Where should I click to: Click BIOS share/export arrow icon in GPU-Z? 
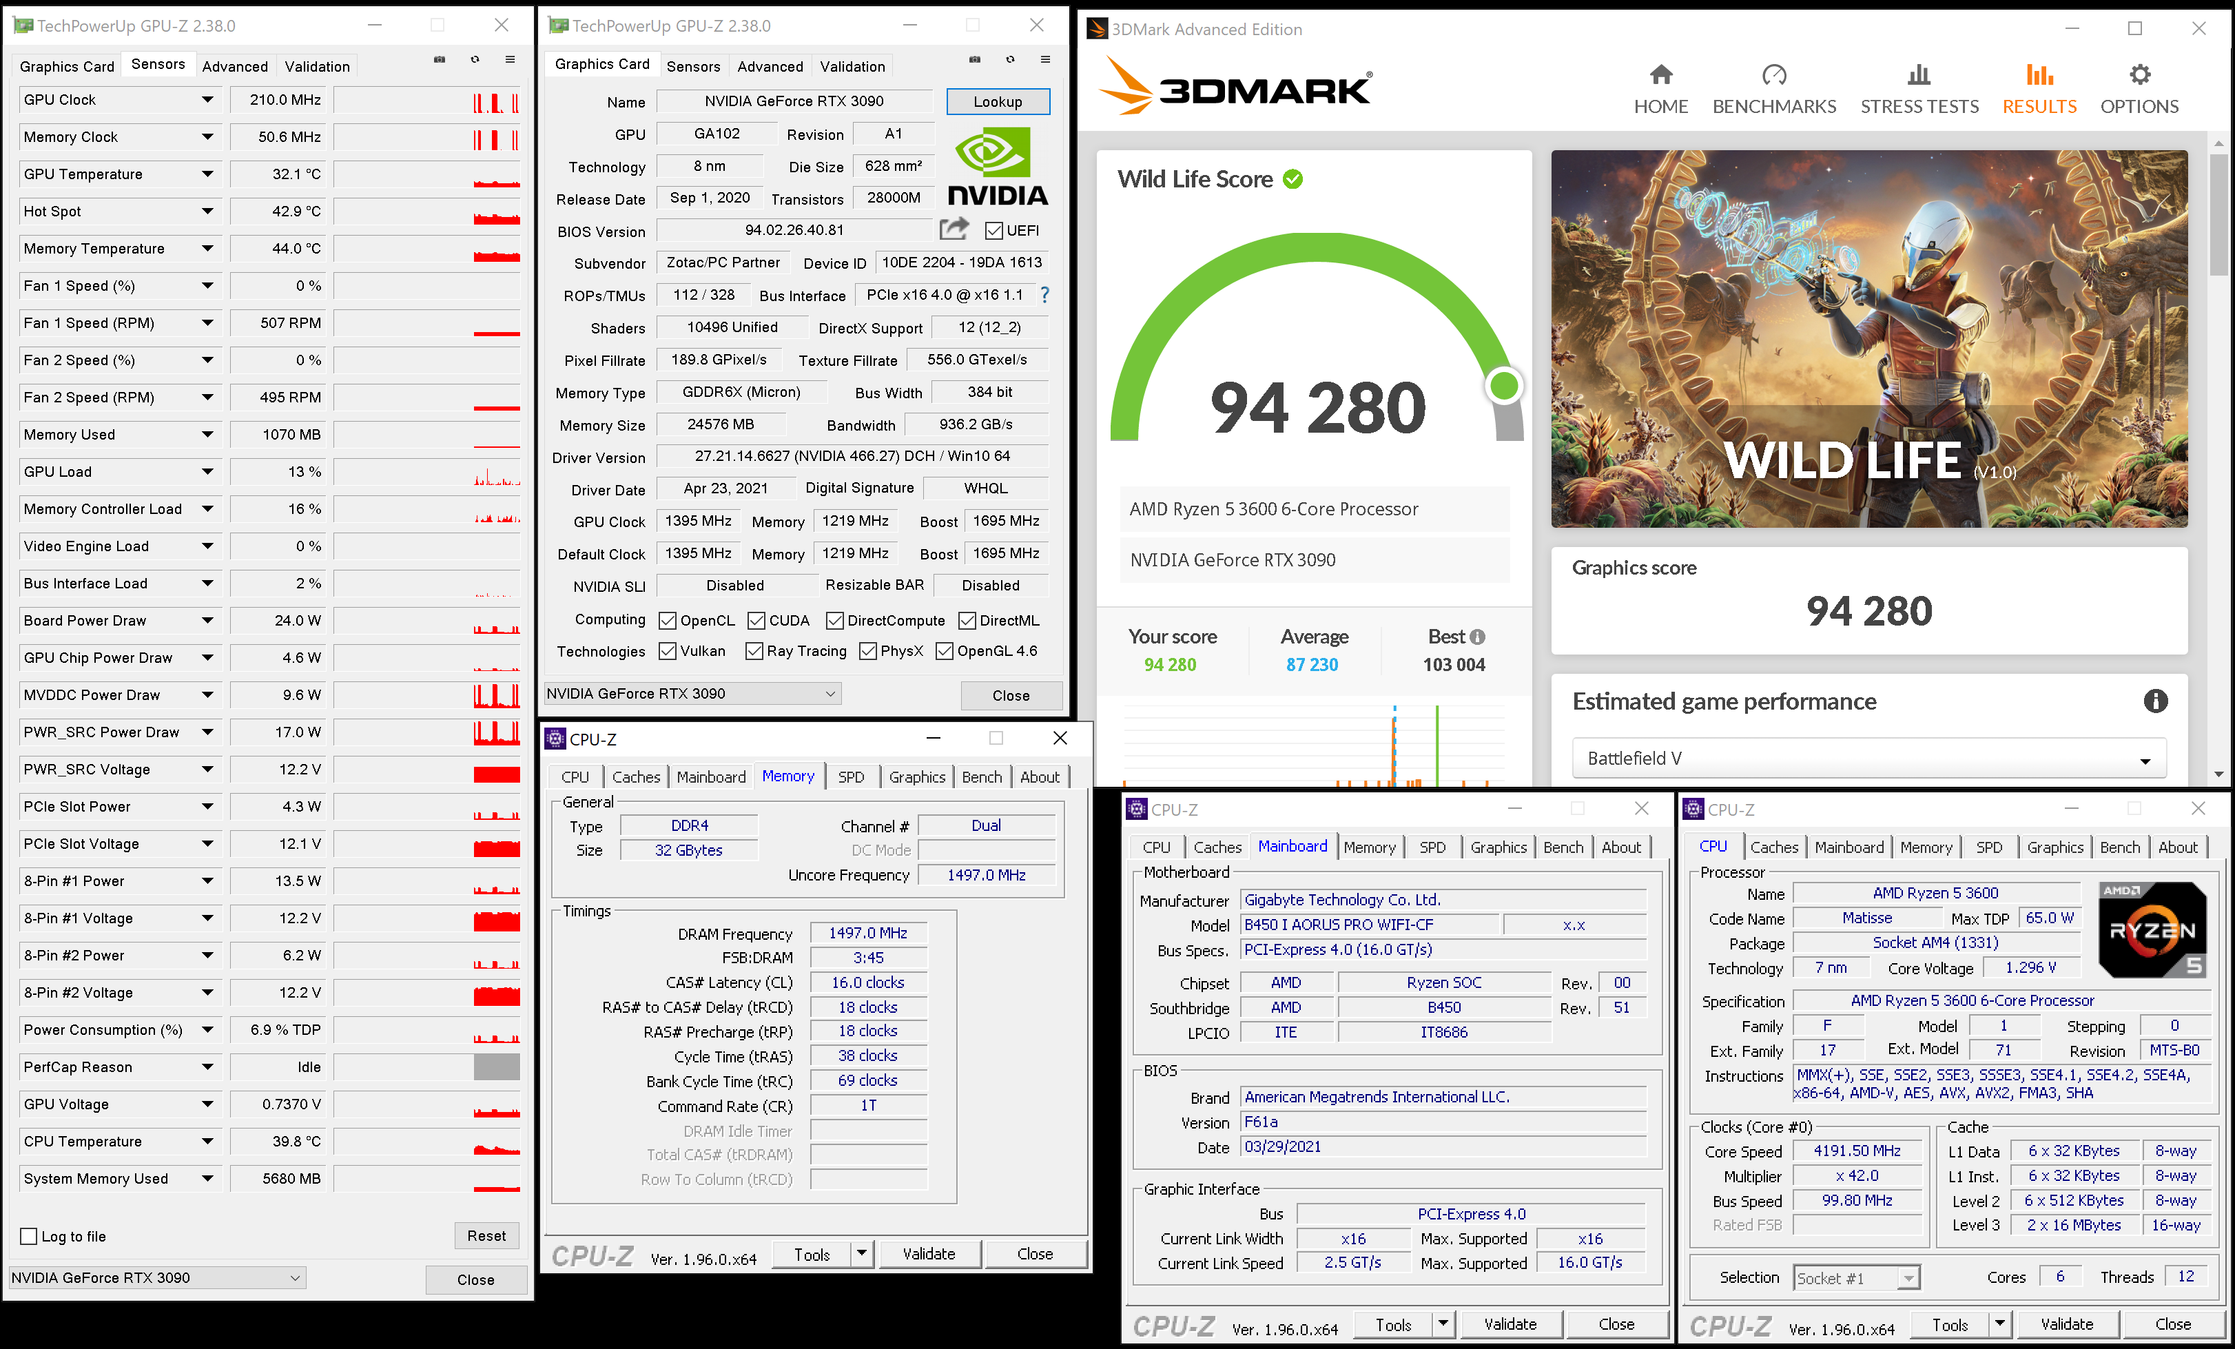pyautogui.click(x=954, y=229)
